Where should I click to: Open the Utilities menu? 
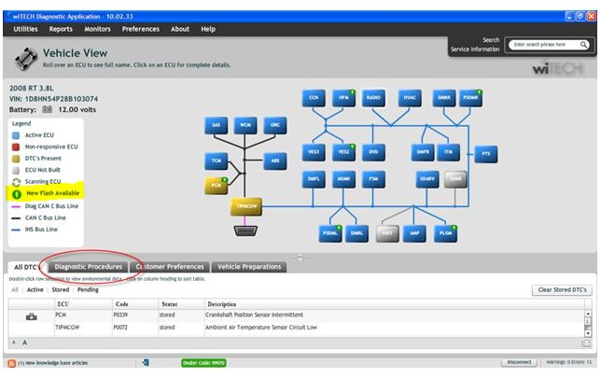(x=25, y=29)
